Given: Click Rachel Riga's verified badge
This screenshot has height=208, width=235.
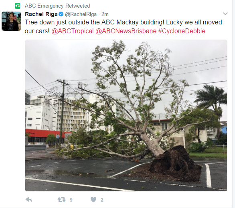Looking at the screenshot, I should click(61, 14).
